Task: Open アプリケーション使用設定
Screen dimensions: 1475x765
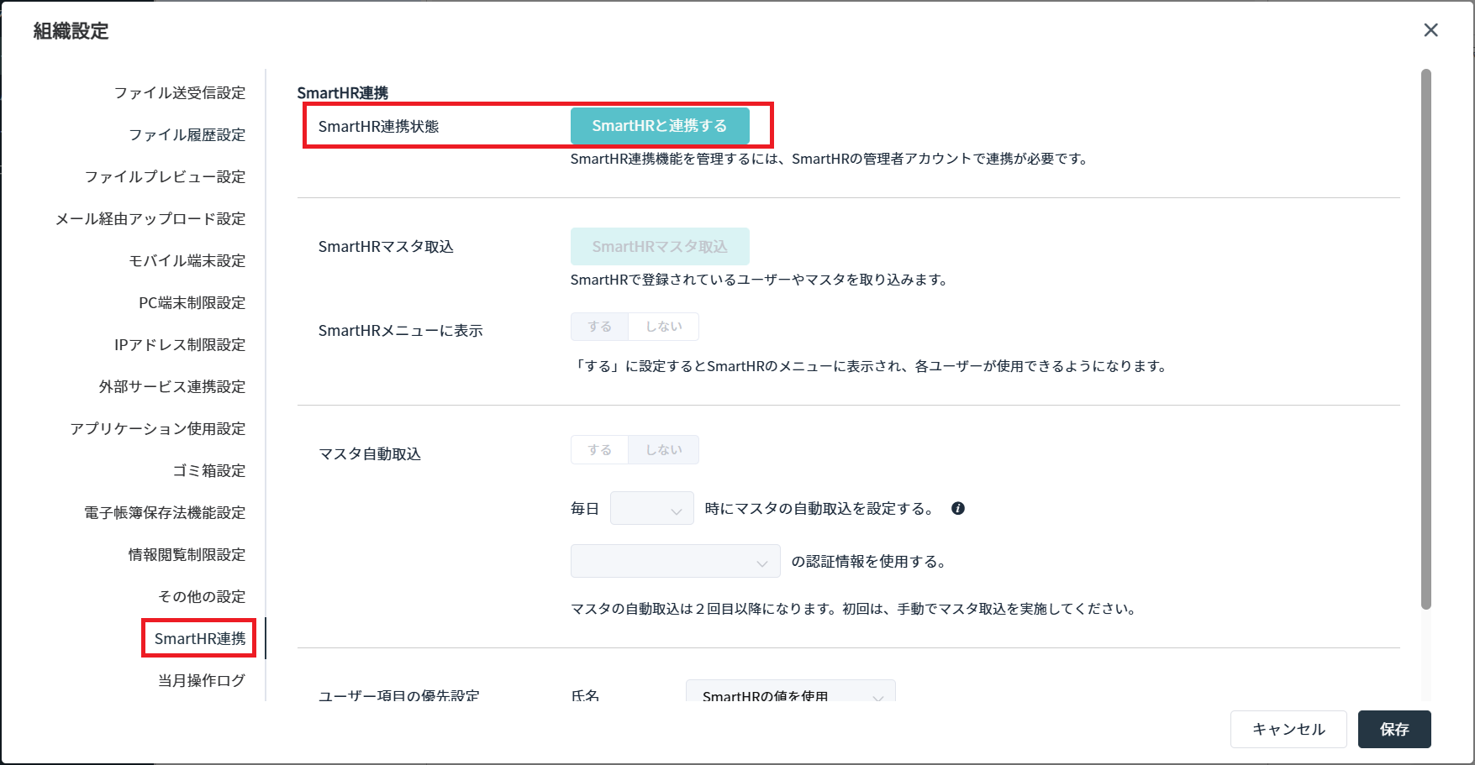Action: tap(158, 428)
